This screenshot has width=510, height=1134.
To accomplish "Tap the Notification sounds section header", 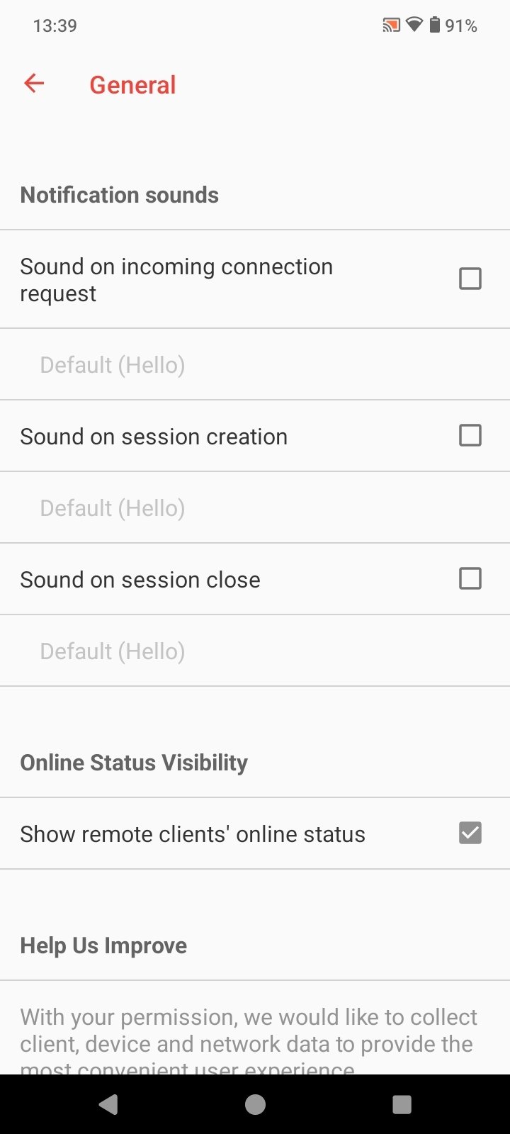I will pyautogui.click(x=120, y=195).
